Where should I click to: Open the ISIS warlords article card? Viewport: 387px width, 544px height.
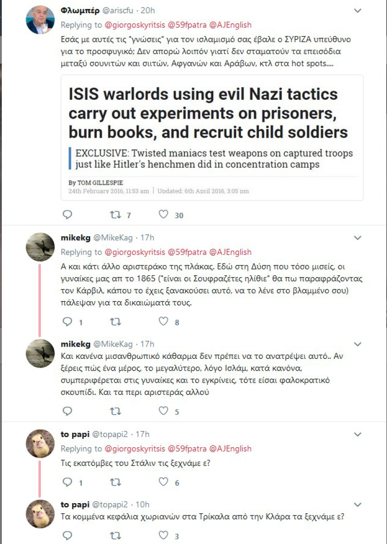click(212, 137)
